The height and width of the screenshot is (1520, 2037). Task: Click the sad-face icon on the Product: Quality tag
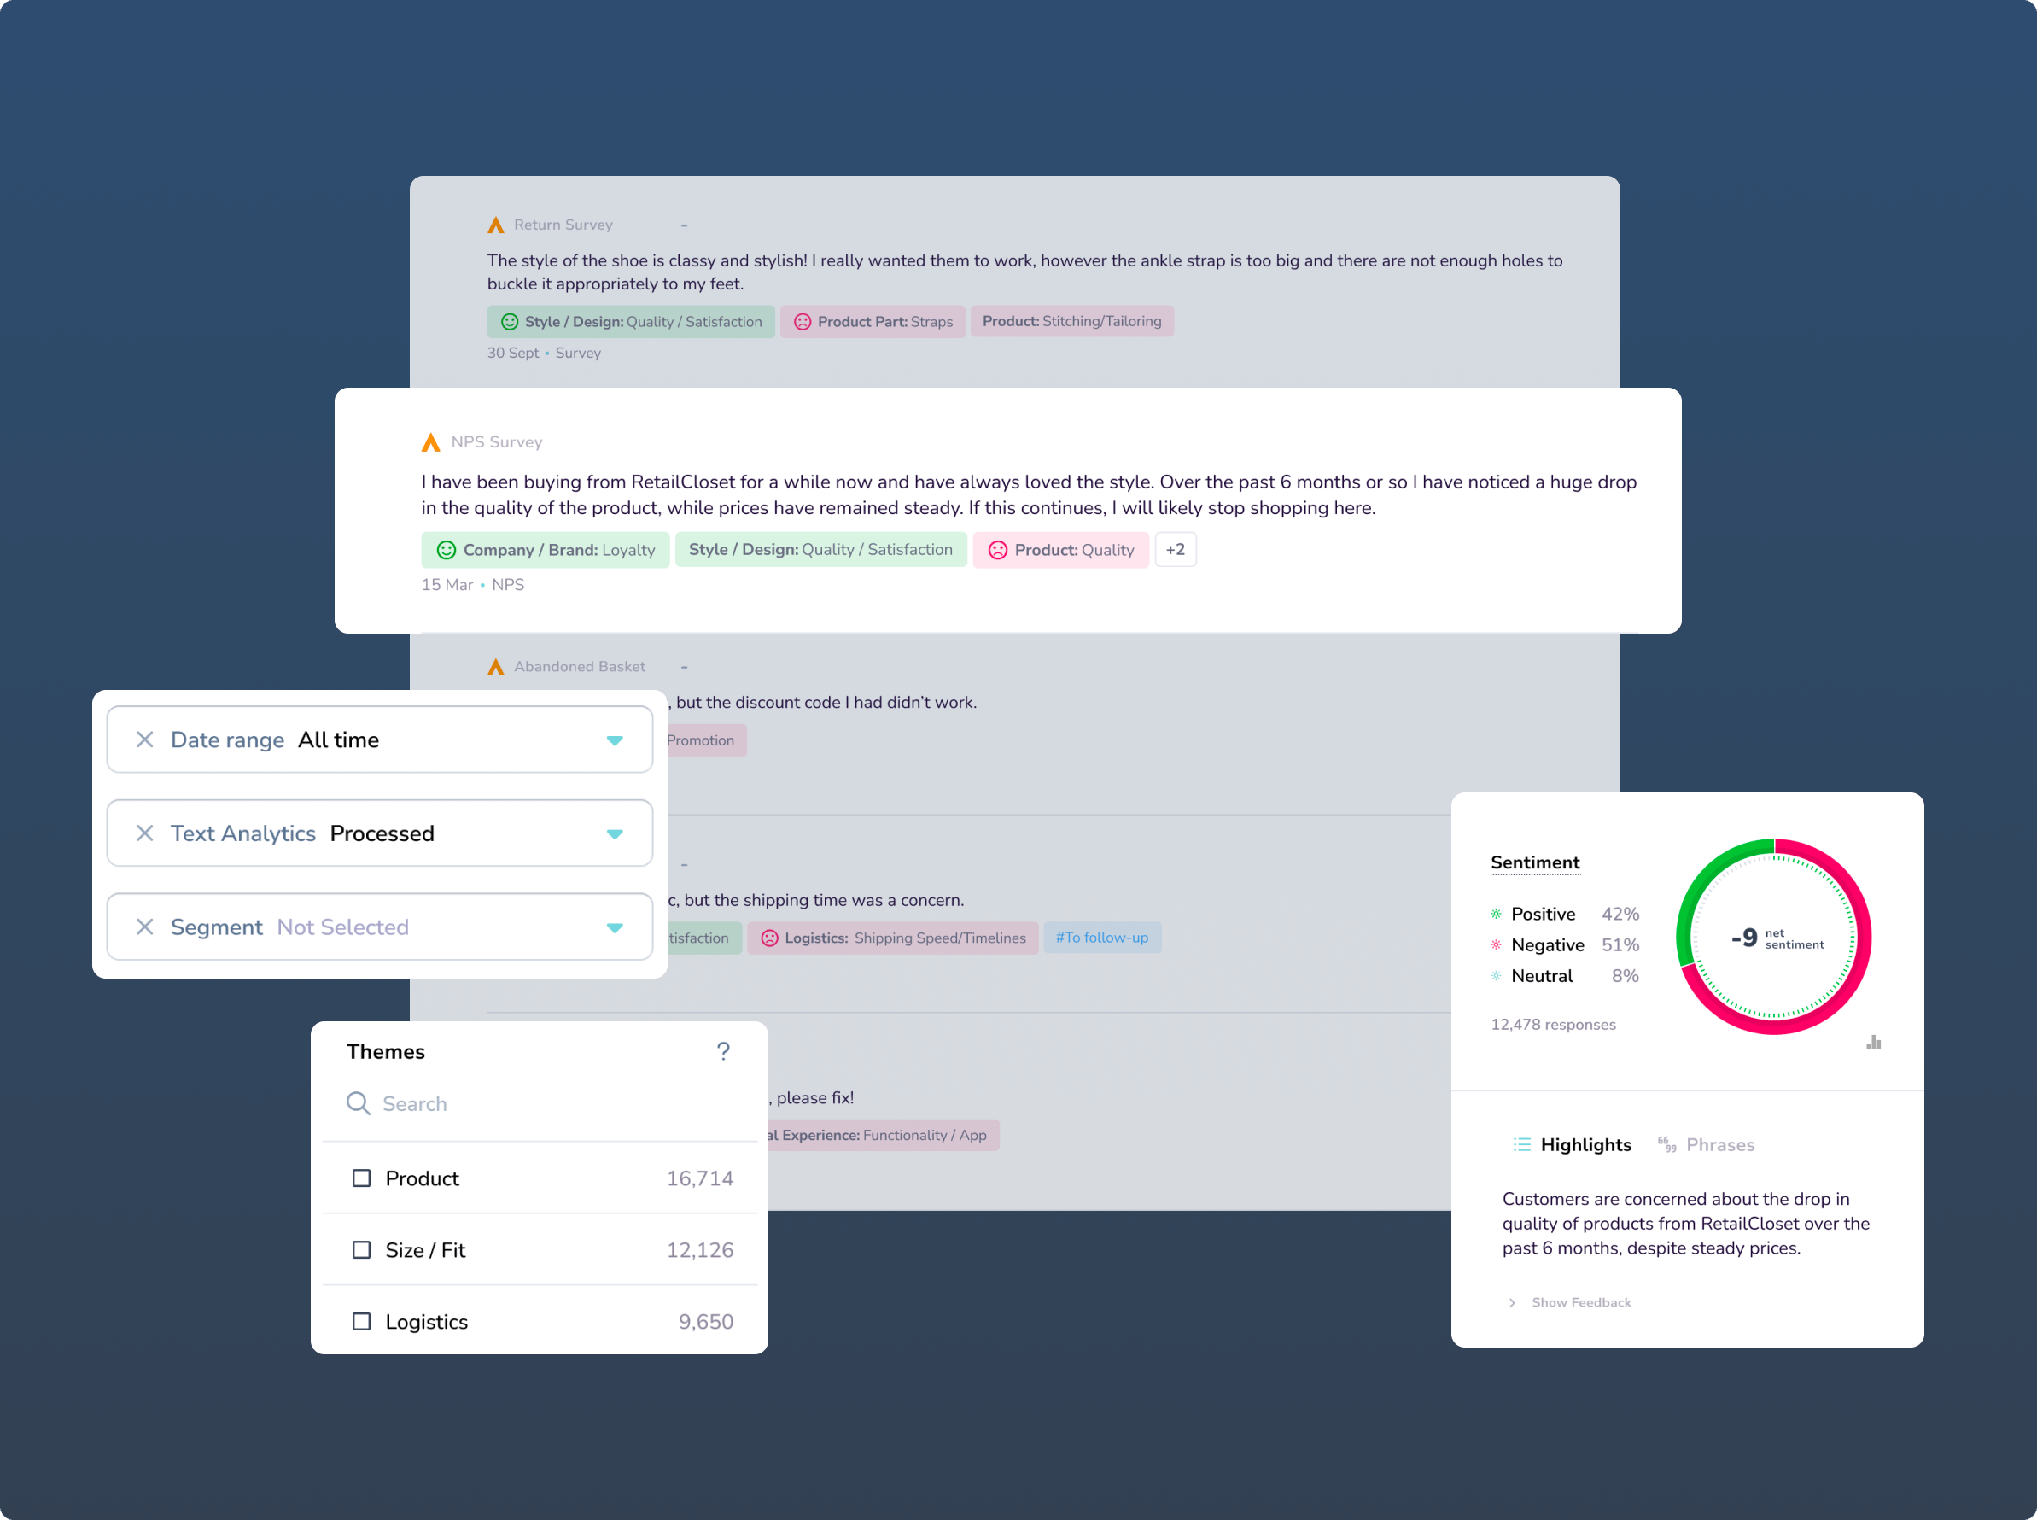tap(999, 549)
